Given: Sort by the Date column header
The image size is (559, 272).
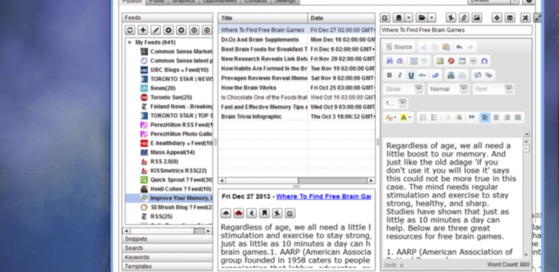Looking at the screenshot, I should tap(342, 18).
